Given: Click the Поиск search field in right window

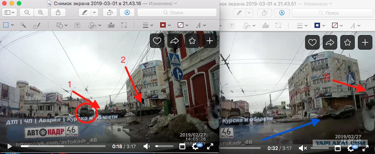Looking at the screenshot, I should [332, 13].
